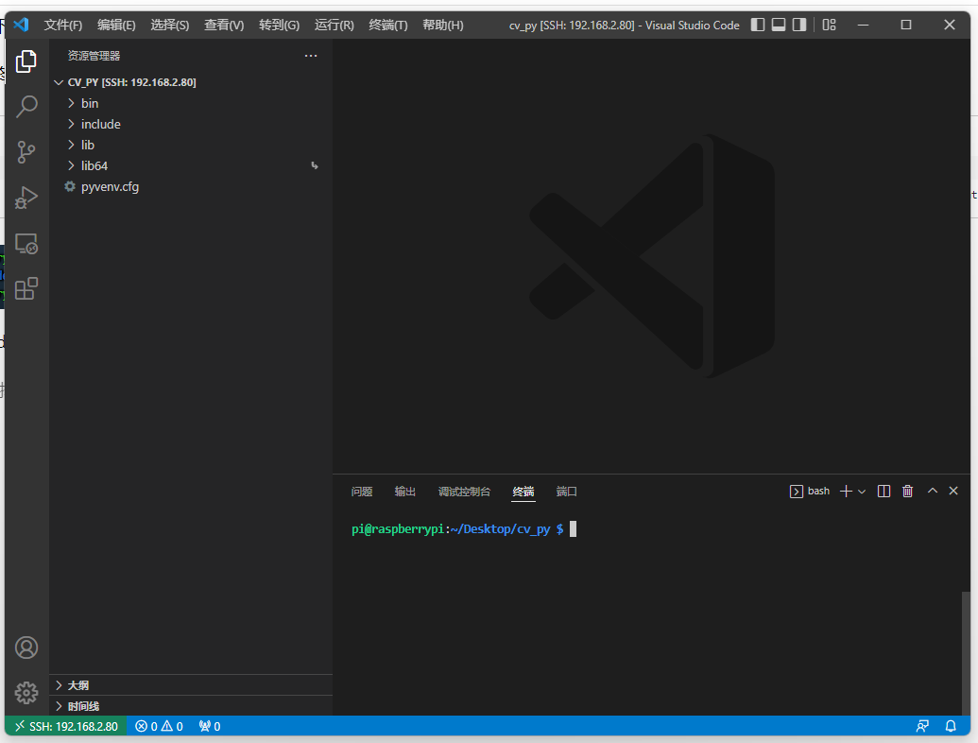Image resolution: width=978 pixels, height=743 pixels.
Task: Toggle the primary sidebar visibility control
Action: pos(757,25)
